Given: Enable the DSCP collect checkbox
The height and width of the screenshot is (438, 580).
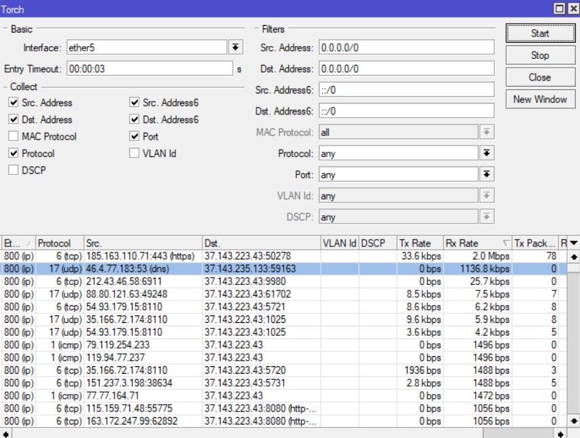Looking at the screenshot, I should (x=14, y=171).
